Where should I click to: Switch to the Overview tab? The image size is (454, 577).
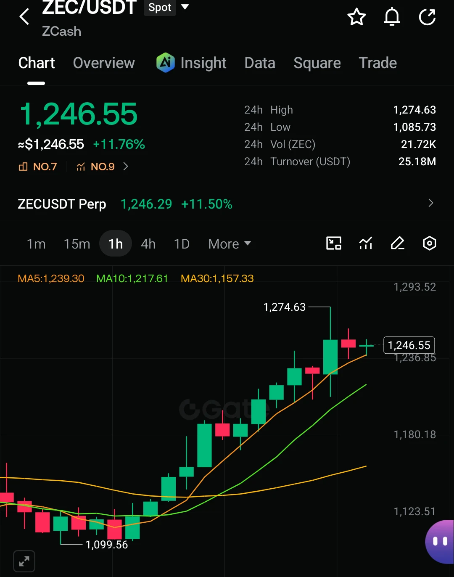point(104,63)
